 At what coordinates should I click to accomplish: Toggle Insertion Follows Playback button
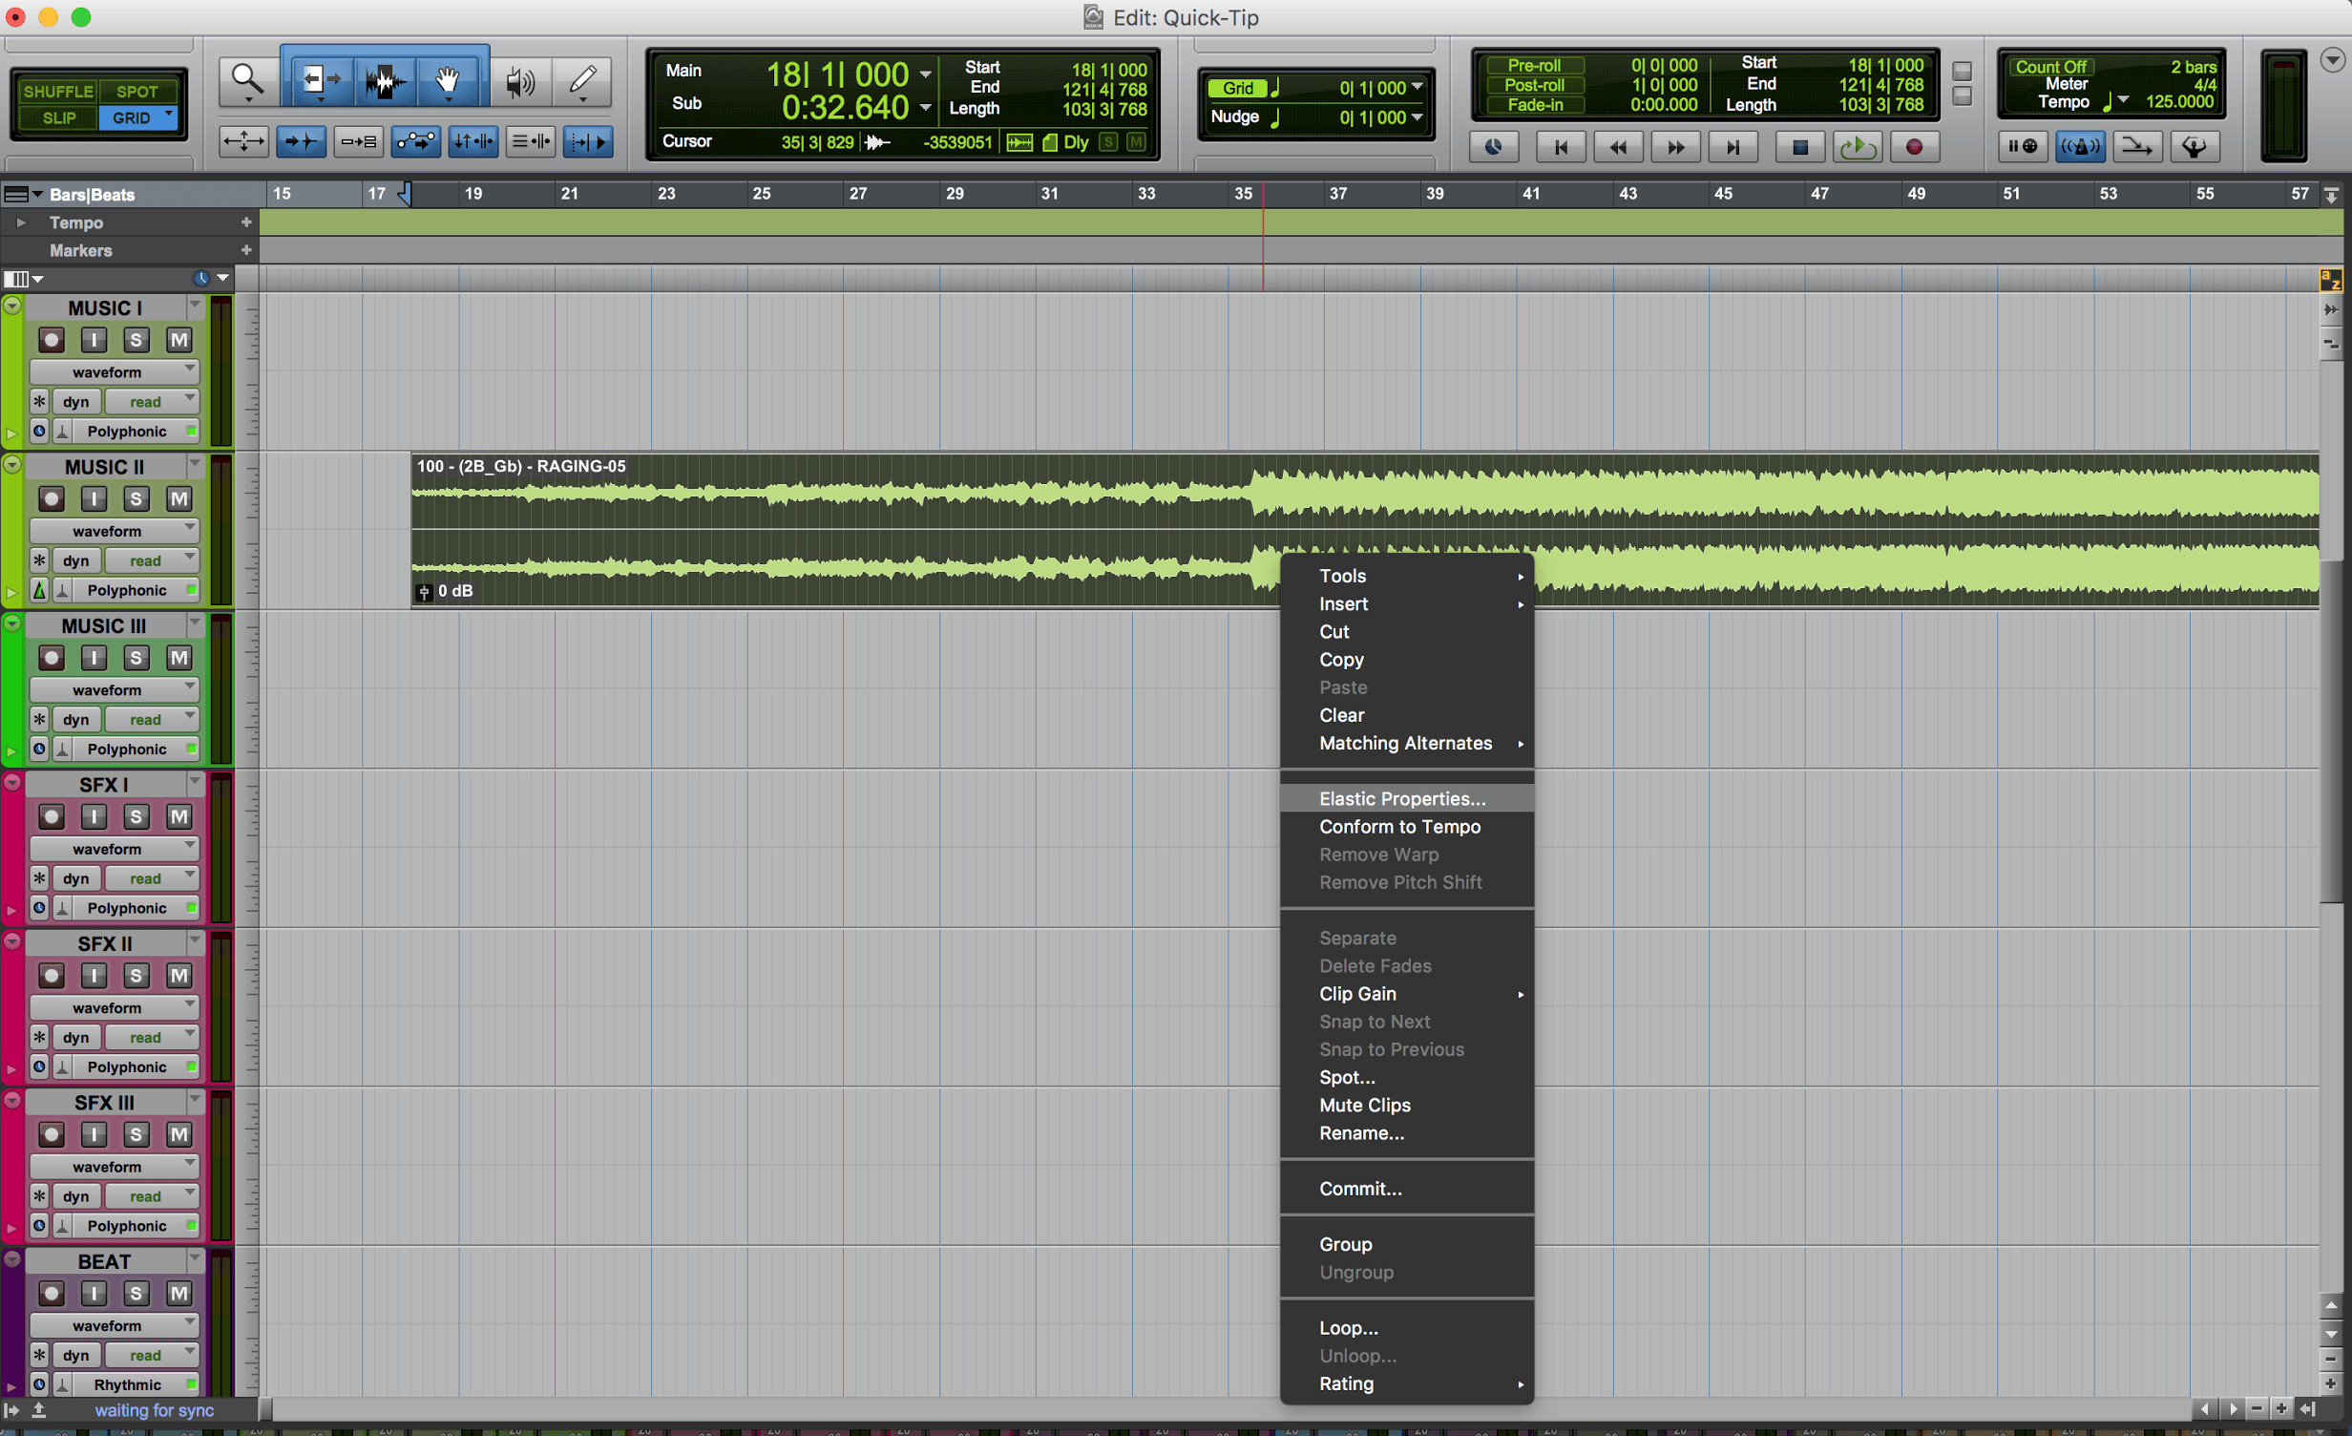click(587, 142)
